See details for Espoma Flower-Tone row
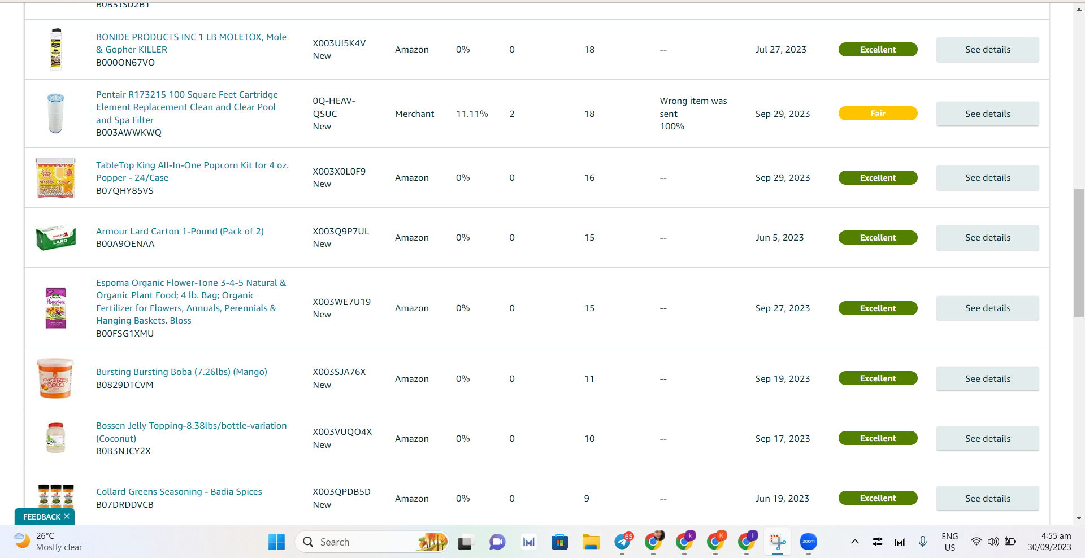Screen dimensions: 1085x558 click(988, 308)
